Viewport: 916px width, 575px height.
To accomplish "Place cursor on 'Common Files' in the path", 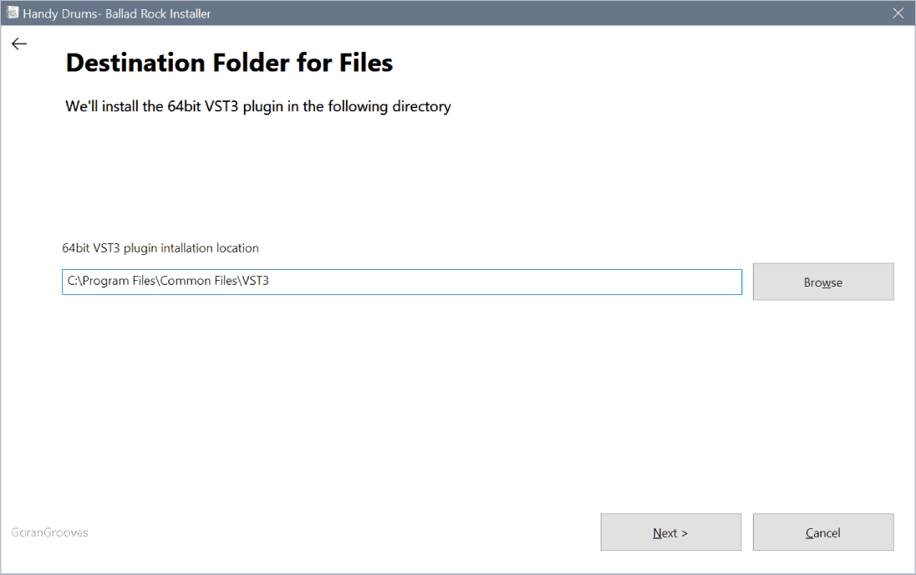I will coord(199,281).
